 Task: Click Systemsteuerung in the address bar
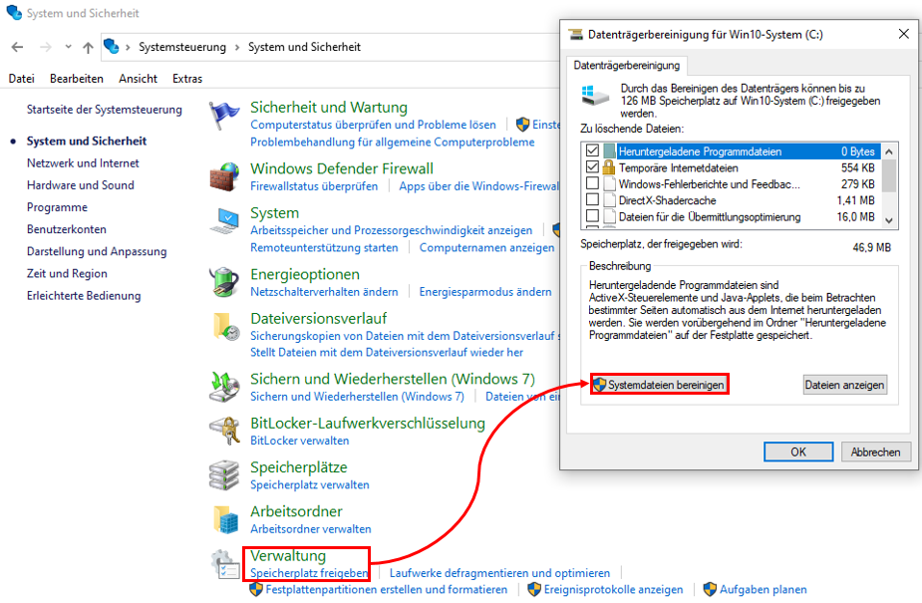182,47
